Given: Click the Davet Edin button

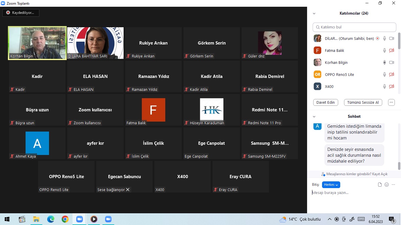Looking at the screenshot, I should pos(326,103).
